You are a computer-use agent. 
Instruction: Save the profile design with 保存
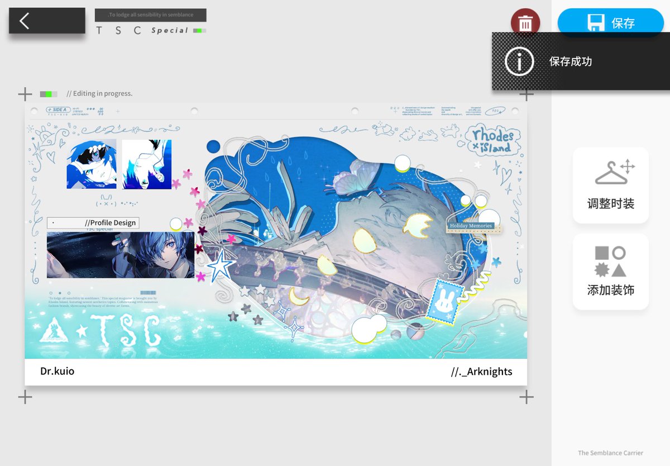click(611, 23)
